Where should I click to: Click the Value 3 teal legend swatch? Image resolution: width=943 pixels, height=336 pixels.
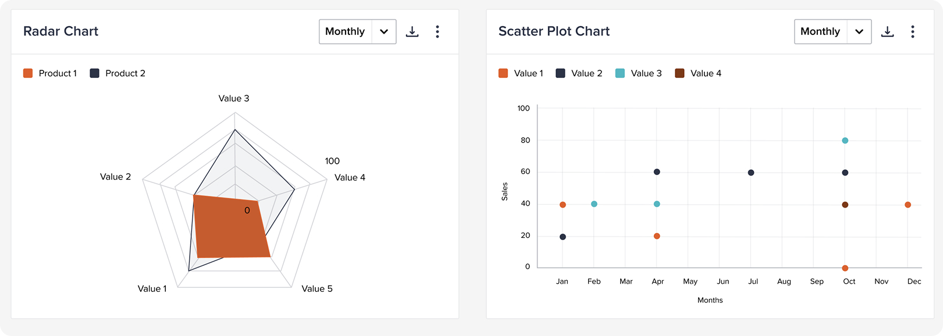click(x=620, y=73)
